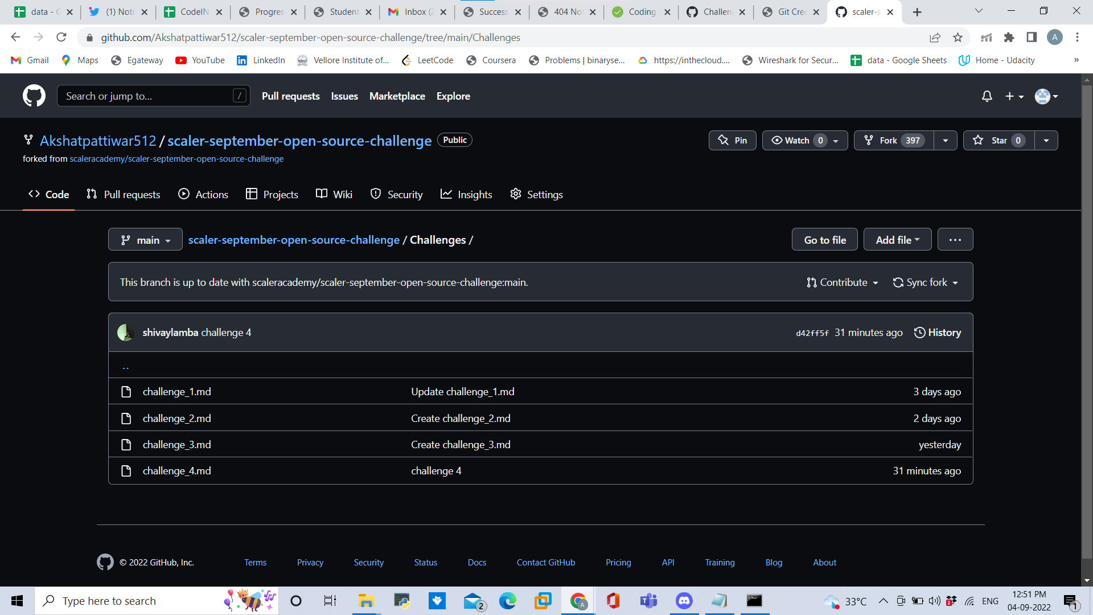The width and height of the screenshot is (1093, 615).
Task: Open commit History for Challenges folder
Action: click(x=937, y=332)
